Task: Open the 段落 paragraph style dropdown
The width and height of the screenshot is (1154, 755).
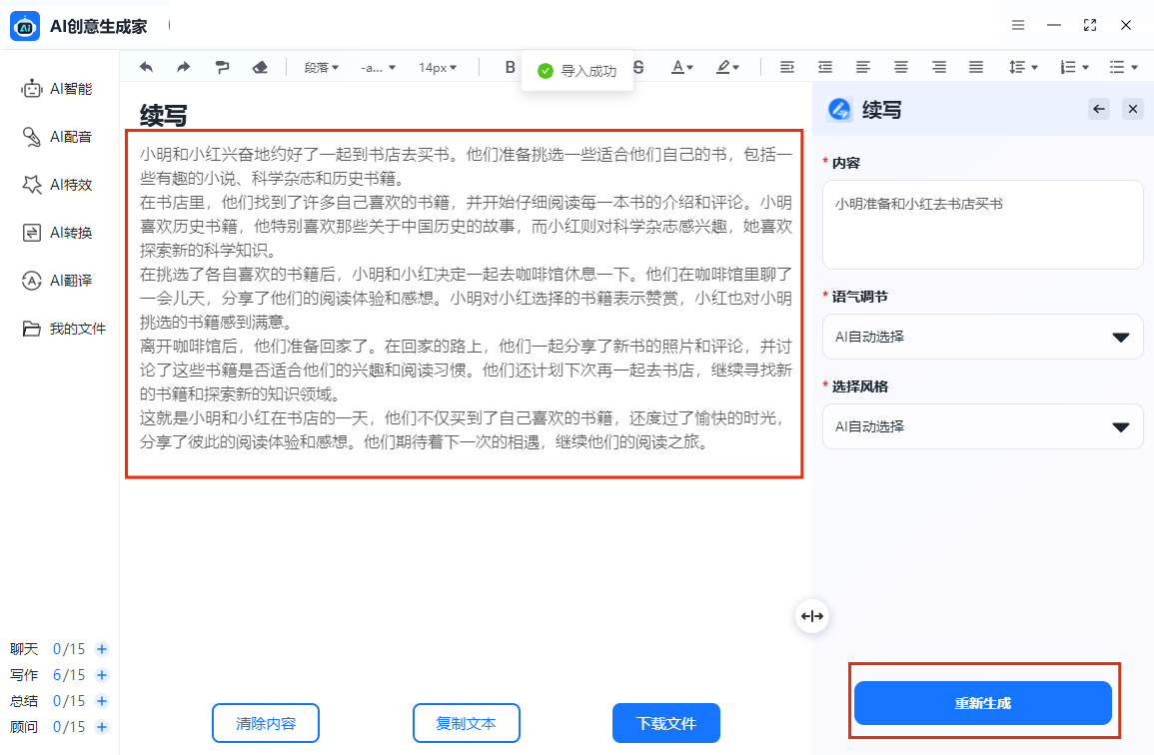Action: (318, 67)
